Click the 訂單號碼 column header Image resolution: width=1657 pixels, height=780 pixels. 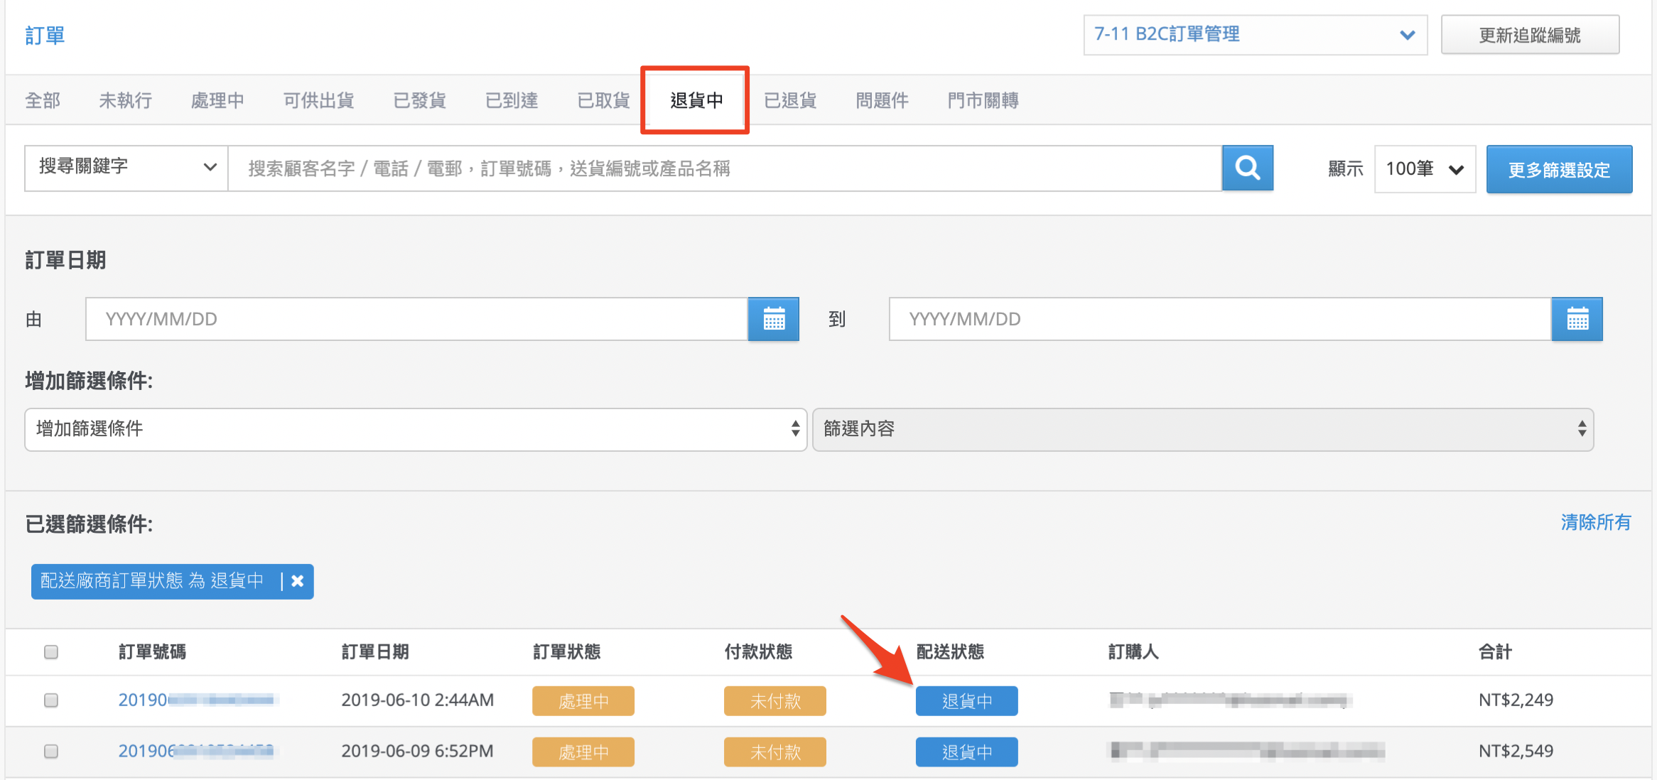point(152,651)
